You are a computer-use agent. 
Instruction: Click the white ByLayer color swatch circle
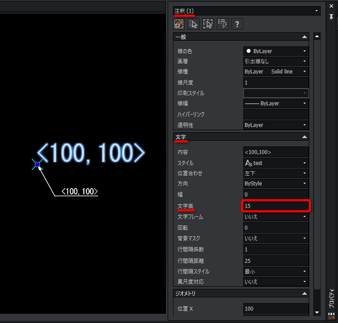[249, 51]
